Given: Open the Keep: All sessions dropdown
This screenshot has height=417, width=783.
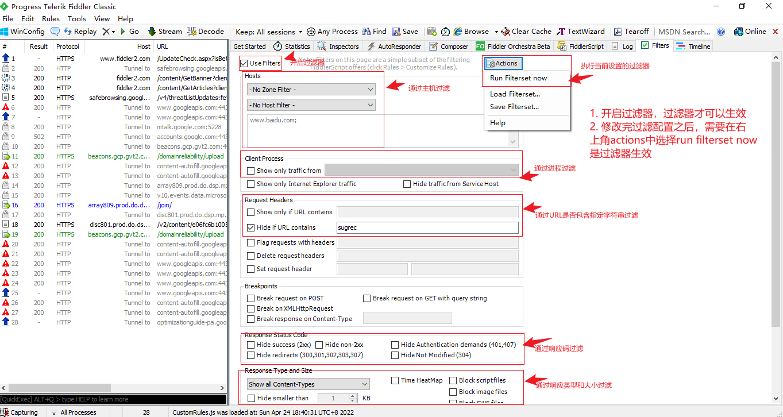Looking at the screenshot, I should pyautogui.click(x=269, y=32).
